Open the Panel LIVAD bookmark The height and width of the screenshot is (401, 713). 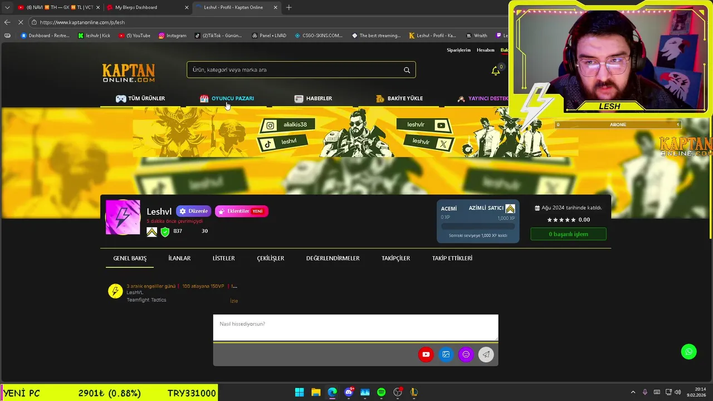(x=268, y=36)
